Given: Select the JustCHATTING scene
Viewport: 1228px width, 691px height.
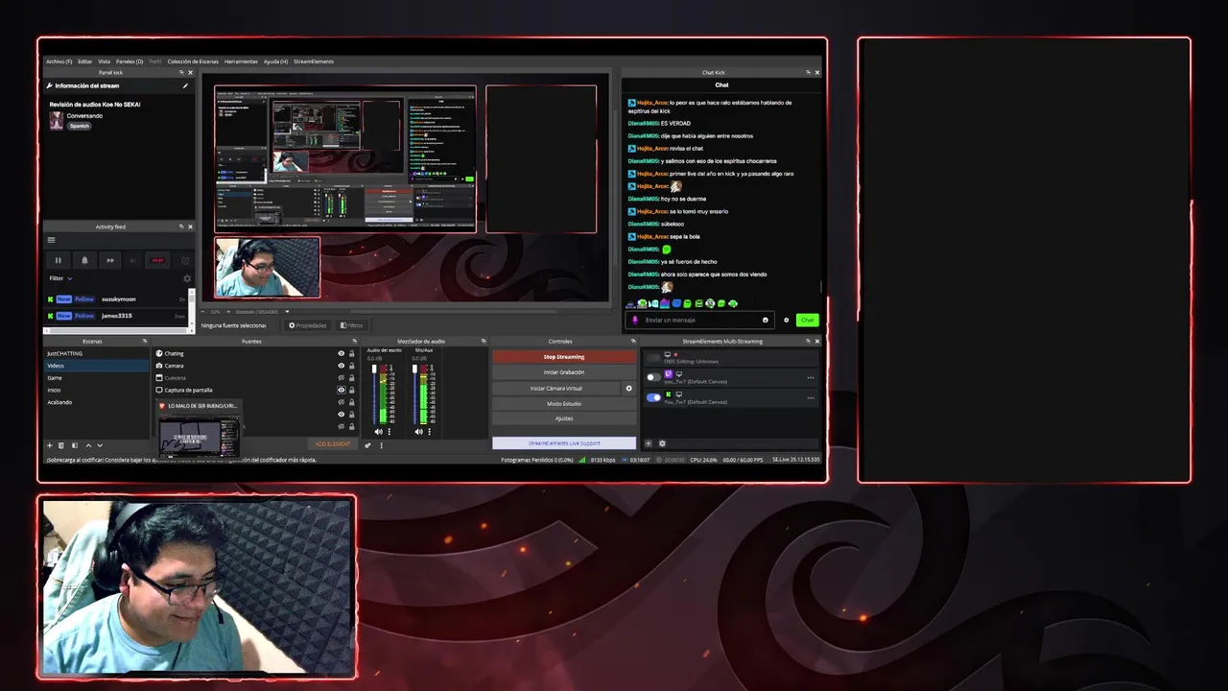Looking at the screenshot, I should click(x=96, y=353).
